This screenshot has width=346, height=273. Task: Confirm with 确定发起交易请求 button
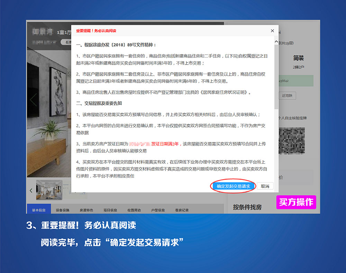(233, 186)
